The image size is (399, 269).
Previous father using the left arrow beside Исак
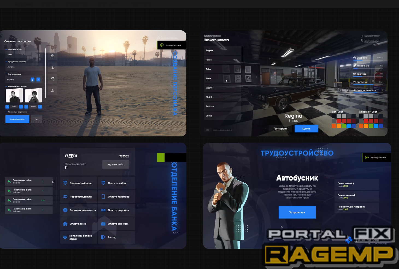pos(7,107)
